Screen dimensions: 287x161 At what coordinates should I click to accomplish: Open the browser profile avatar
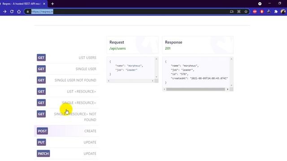click(283, 12)
